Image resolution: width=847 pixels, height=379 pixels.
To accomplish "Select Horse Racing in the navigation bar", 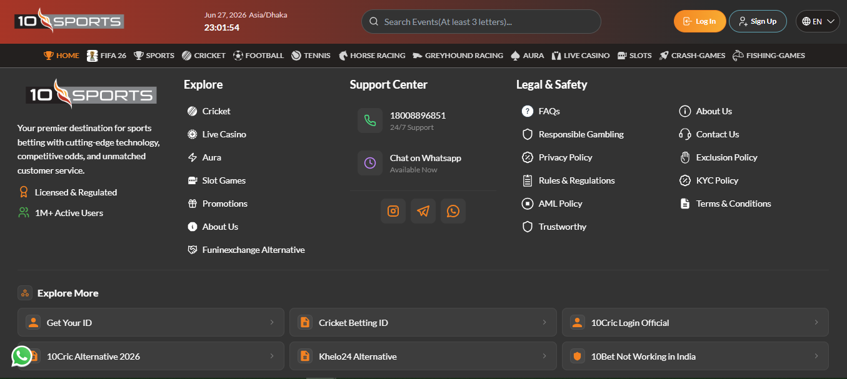I will point(372,56).
